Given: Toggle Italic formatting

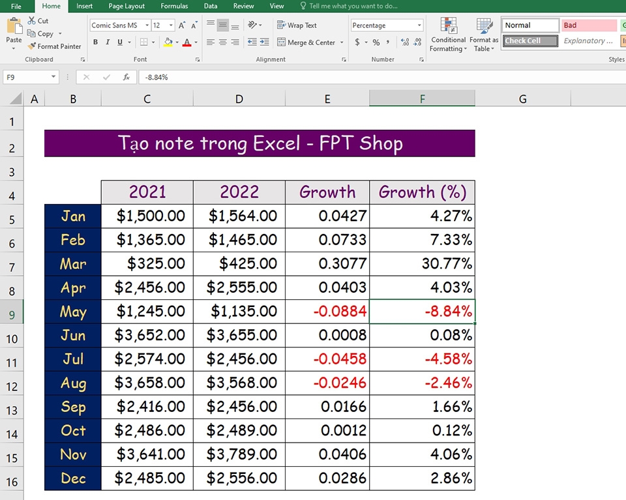Looking at the screenshot, I should 108,42.
